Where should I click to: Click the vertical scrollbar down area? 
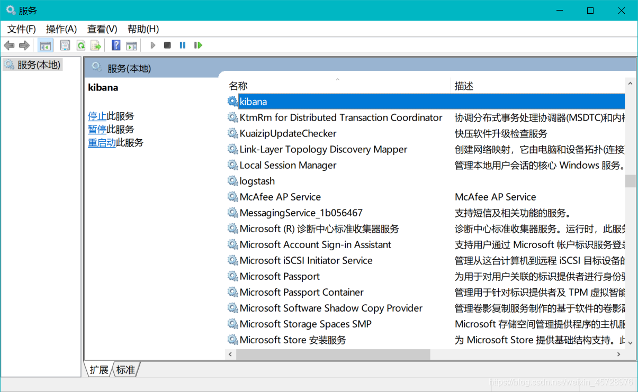631,265
